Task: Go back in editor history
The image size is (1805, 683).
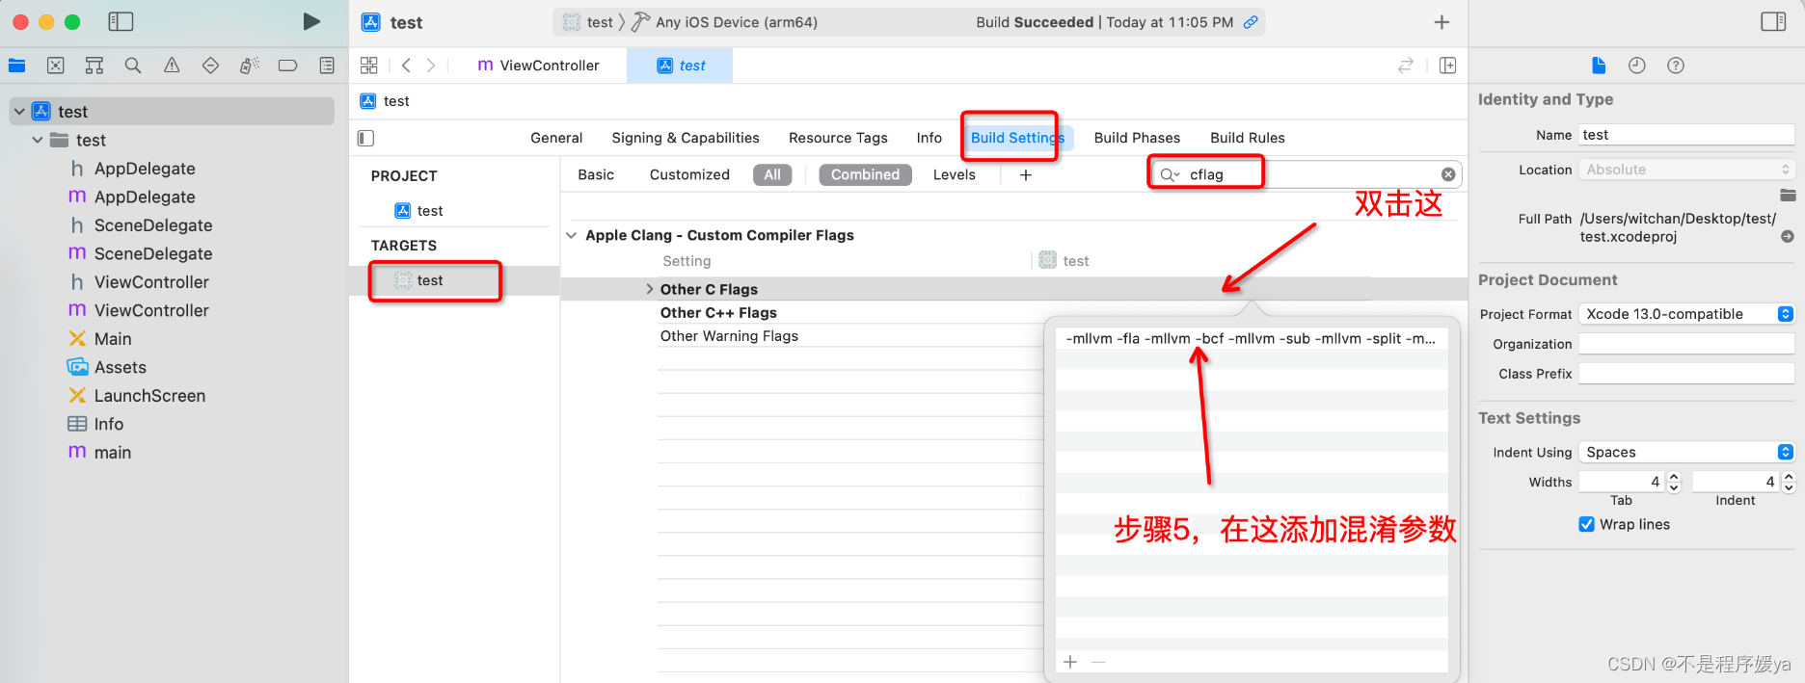Action: pos(406,66)
